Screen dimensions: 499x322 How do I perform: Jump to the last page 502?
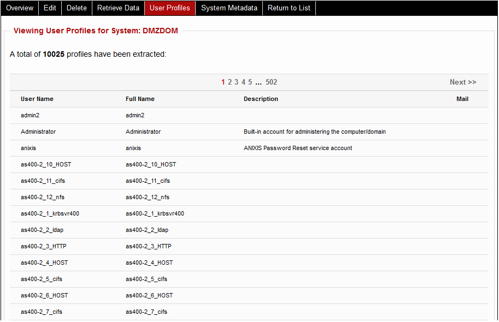272,82
